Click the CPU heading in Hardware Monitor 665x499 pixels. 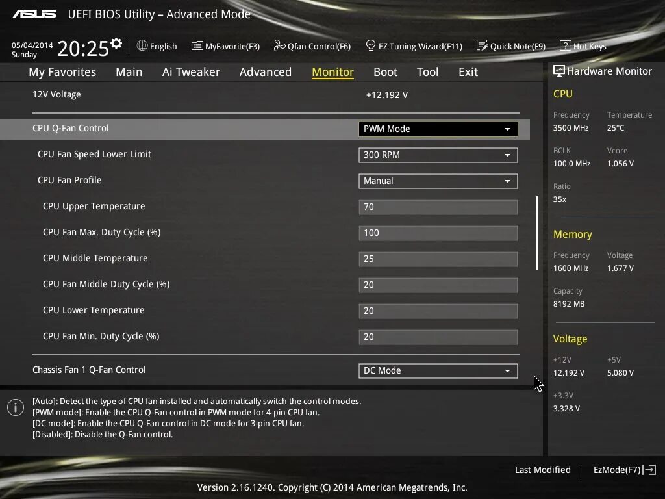(x=563, y=94)
